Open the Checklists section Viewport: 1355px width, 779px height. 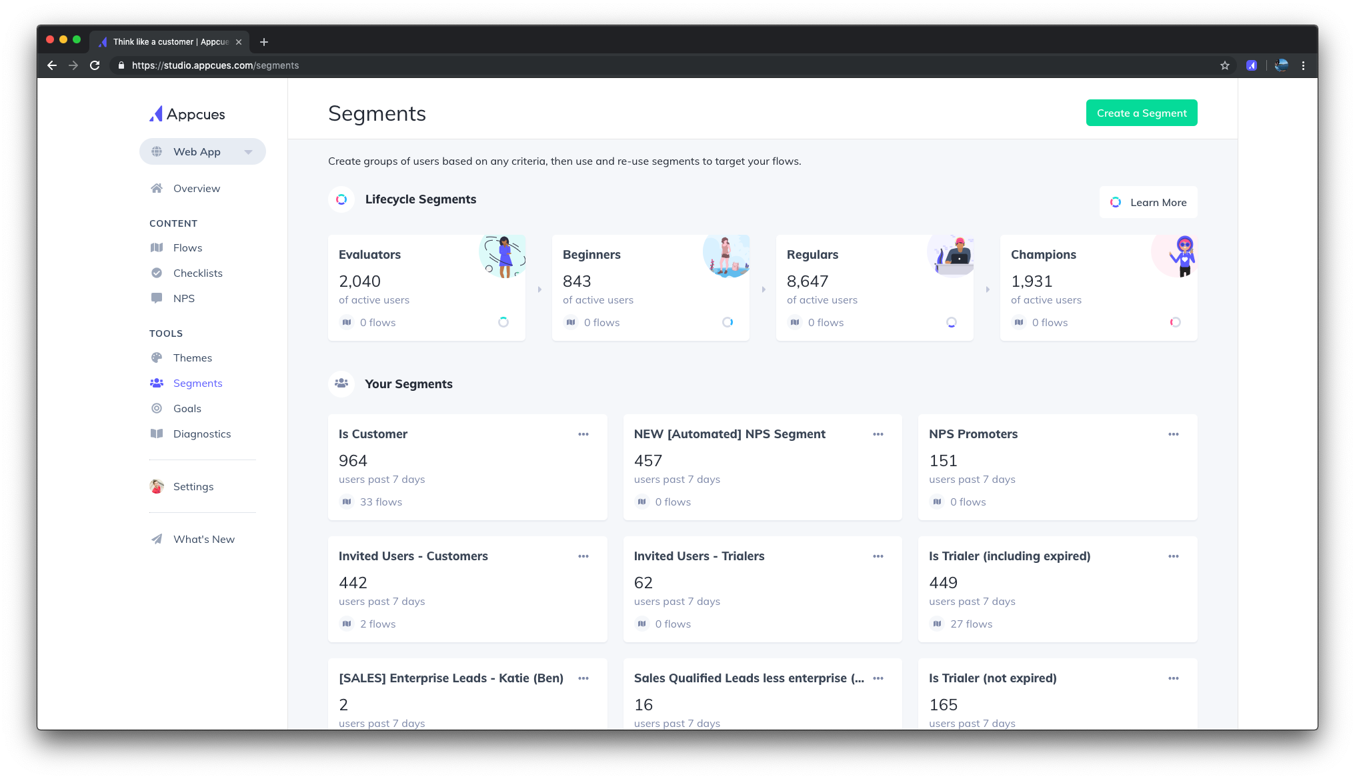click(197, 273)
